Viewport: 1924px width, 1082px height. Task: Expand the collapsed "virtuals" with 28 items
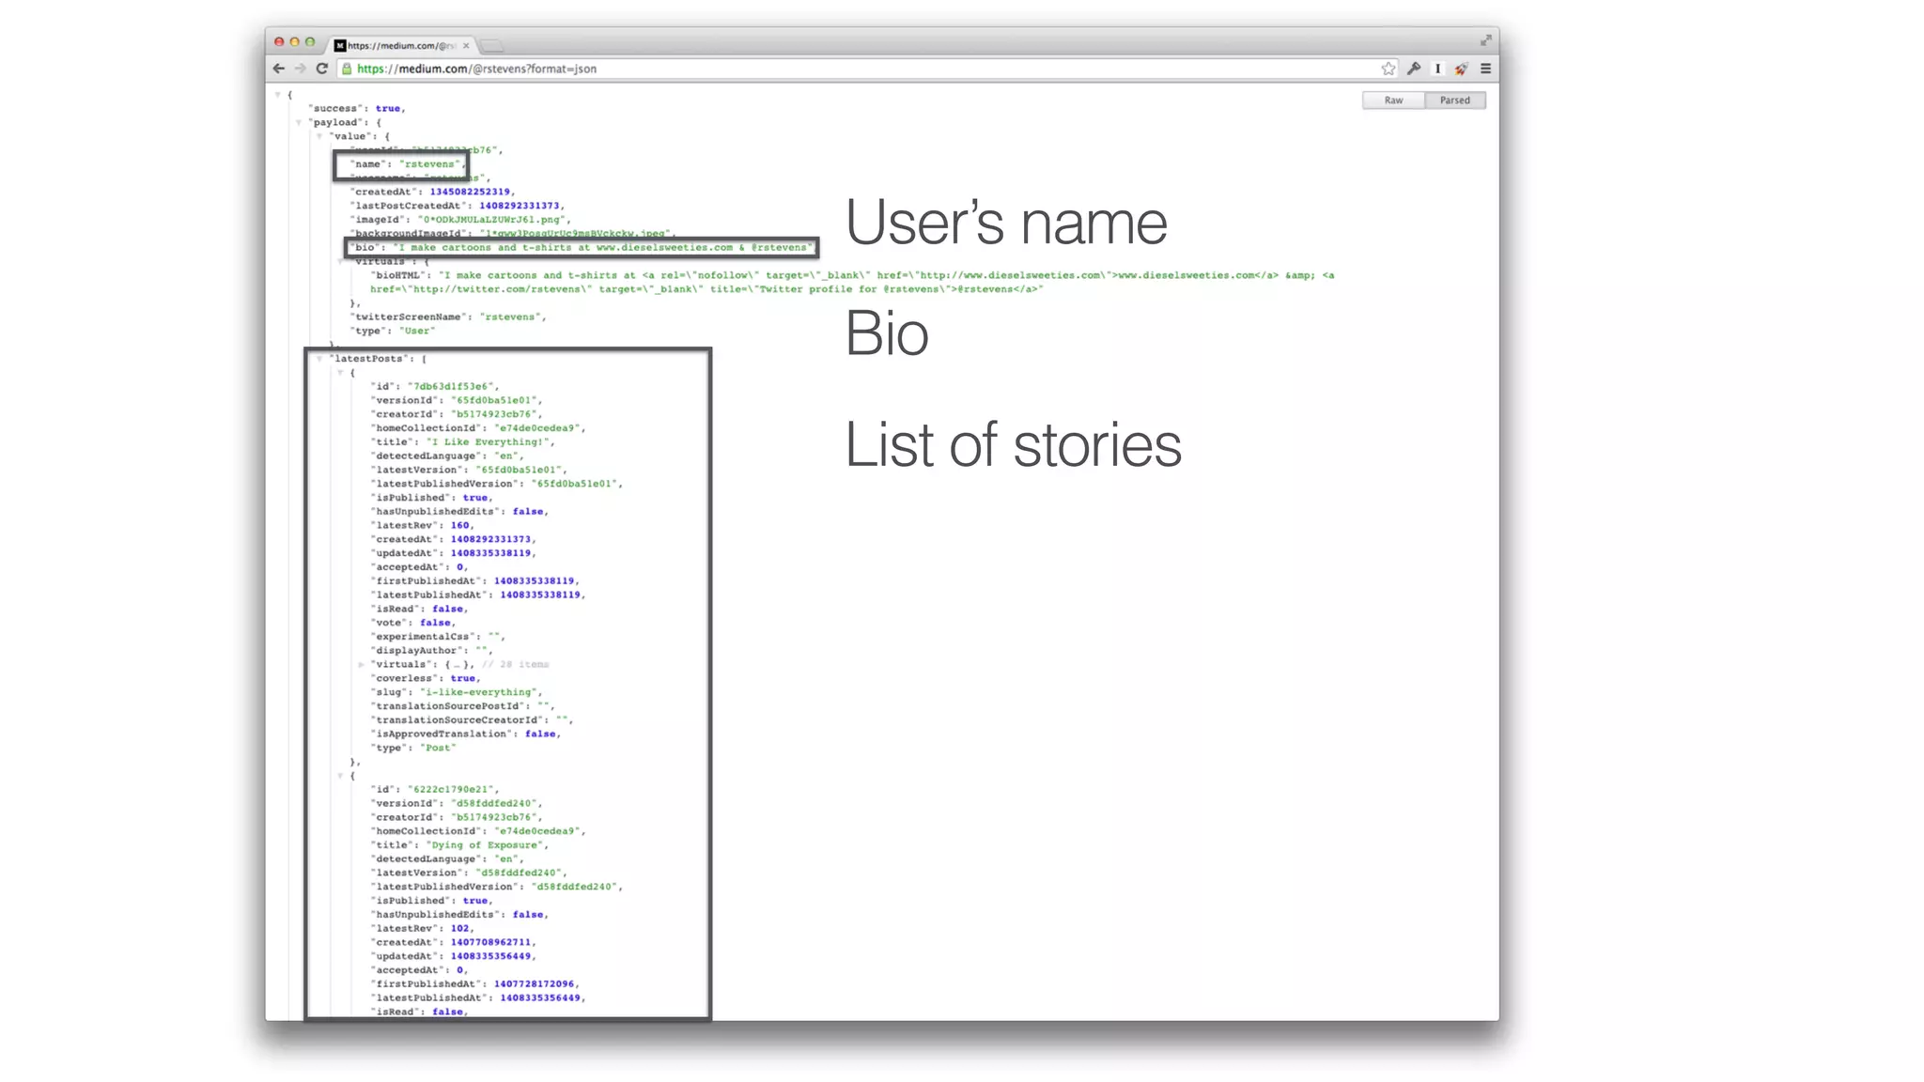coord(361,664)
